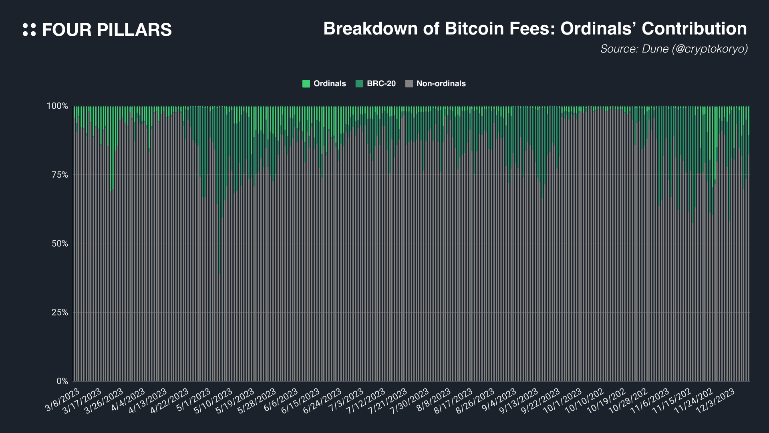Toggle the Non-ordinals legend label
This screenshot has width=769, height=433.
click(441, 84)
